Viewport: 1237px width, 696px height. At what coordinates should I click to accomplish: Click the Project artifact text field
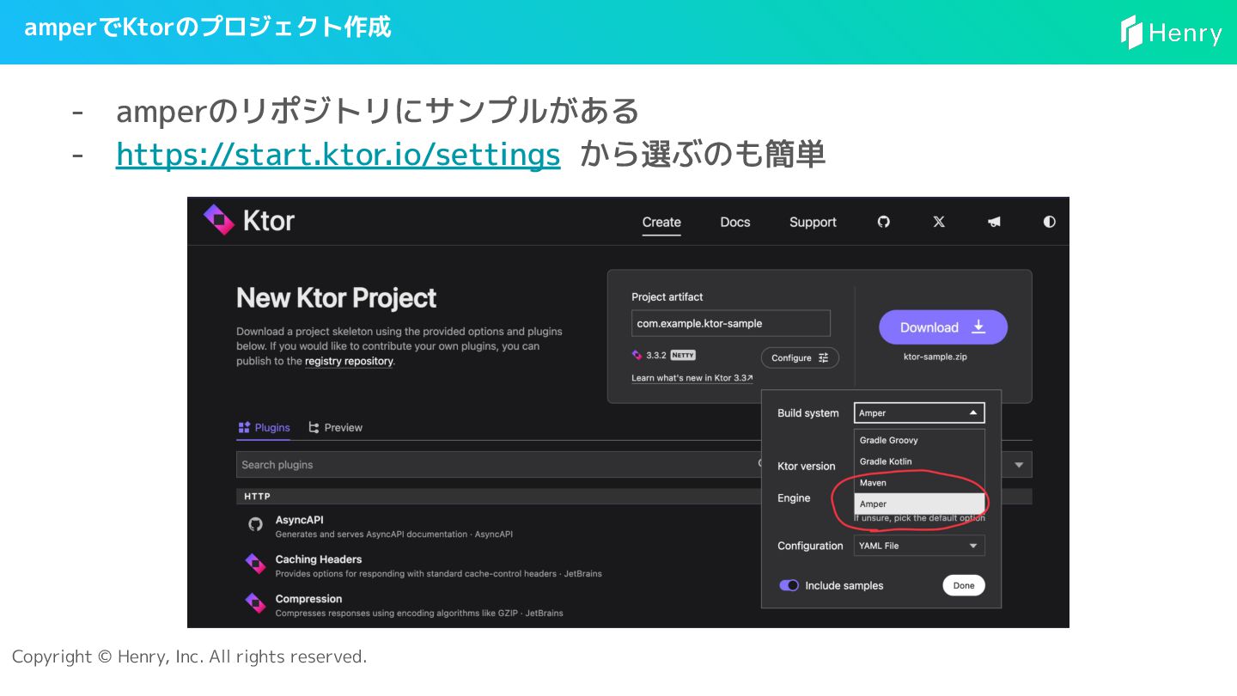pyautogui.click(x=731, y=323)
